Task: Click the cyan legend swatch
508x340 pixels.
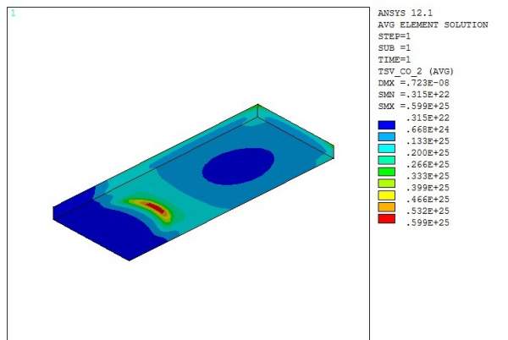Action: click(x=387, y=149)
